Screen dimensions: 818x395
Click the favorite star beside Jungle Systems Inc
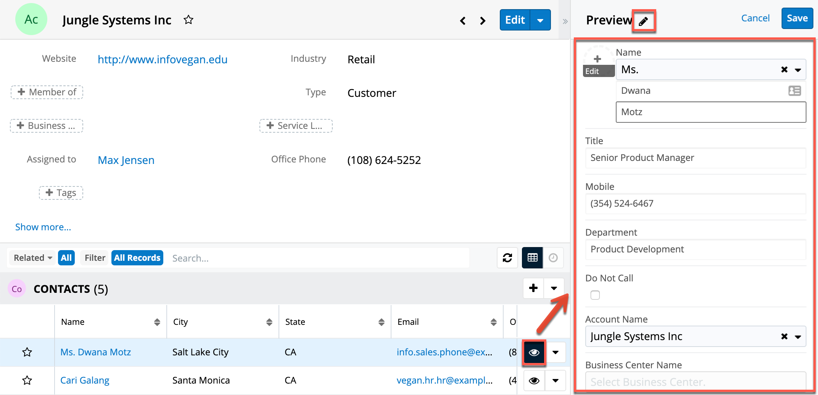(x=188, y=20)
